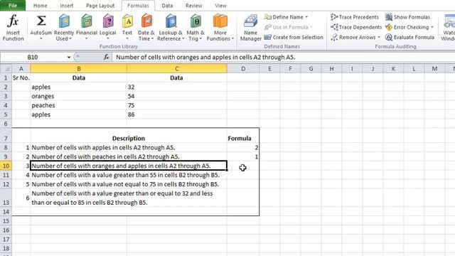
Task: Select row 13 header
Action: pyautogui.click(x=6, y=198)
